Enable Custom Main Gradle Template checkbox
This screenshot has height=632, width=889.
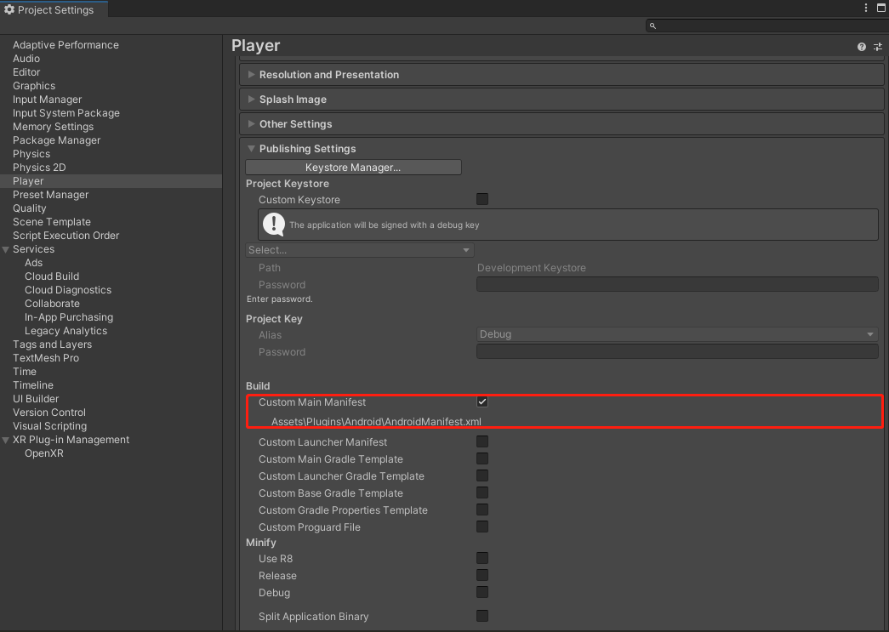482,459
